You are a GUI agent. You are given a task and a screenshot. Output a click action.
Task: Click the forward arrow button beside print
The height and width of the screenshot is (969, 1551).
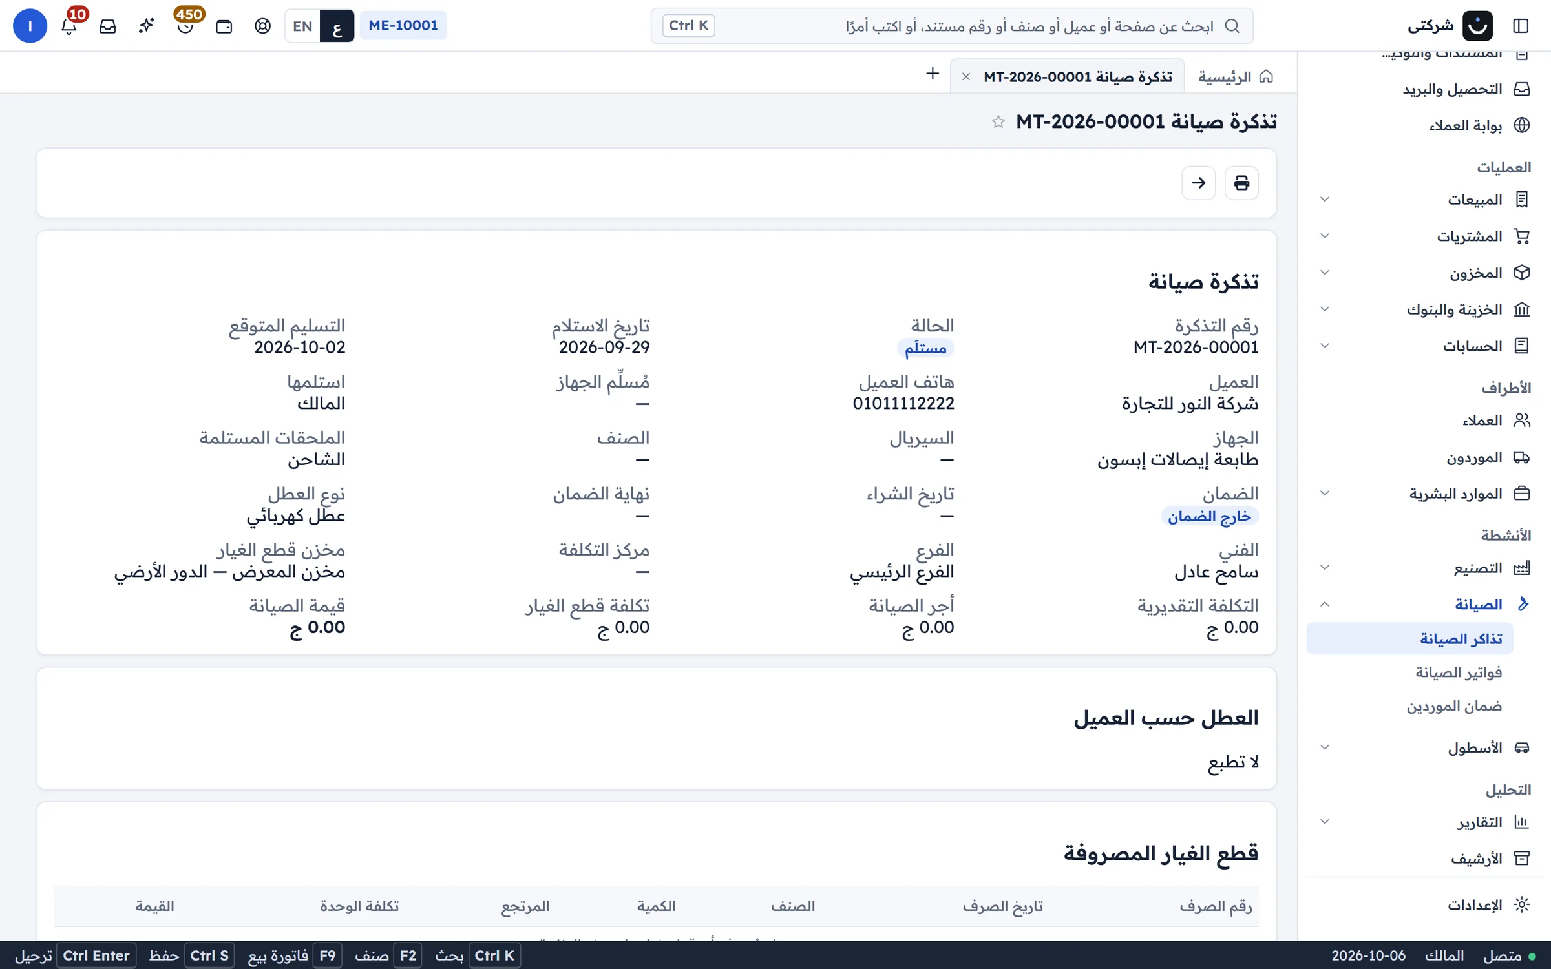pos(1199,183)
